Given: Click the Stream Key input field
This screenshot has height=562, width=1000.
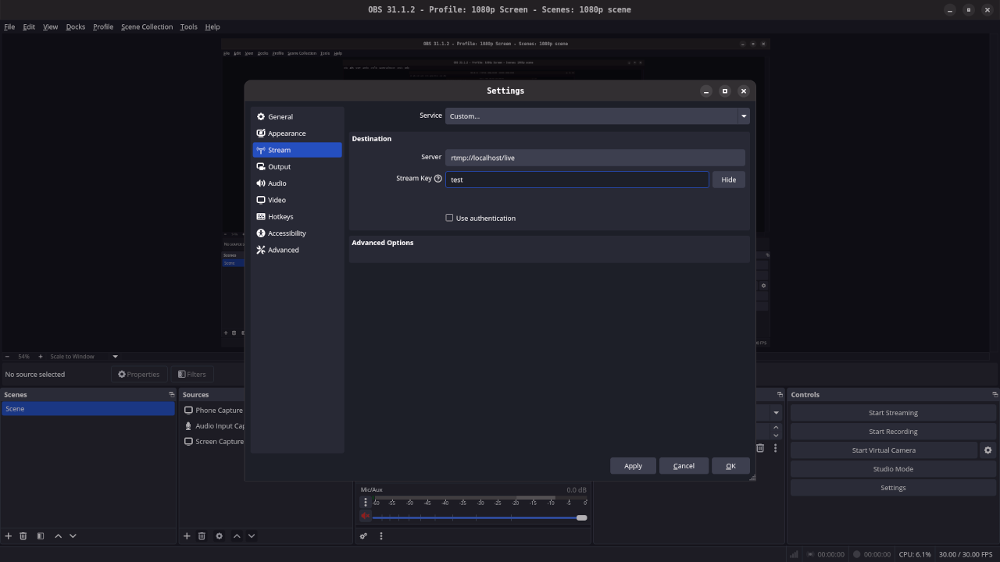Looking at the screenshot, I should (577, 180).
